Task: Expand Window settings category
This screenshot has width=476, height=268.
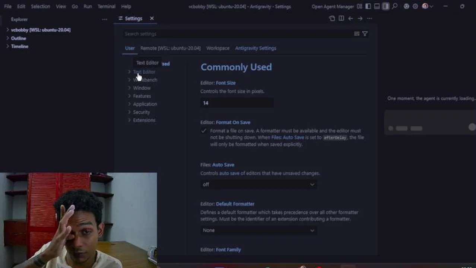Action: (x=142, y=88)
